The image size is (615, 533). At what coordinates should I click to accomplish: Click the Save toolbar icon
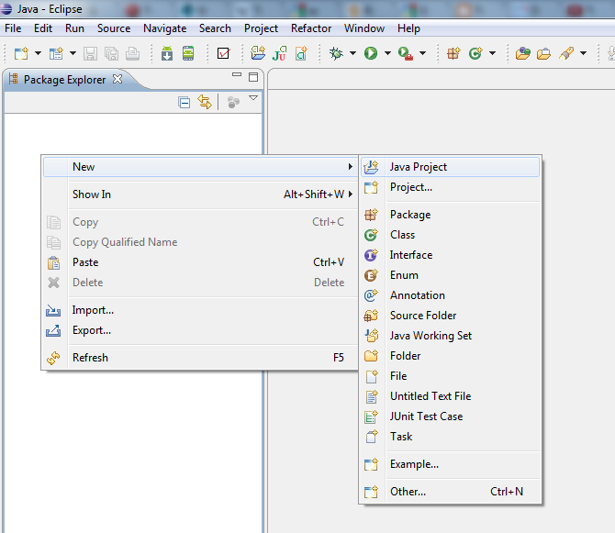coord(90,53)
